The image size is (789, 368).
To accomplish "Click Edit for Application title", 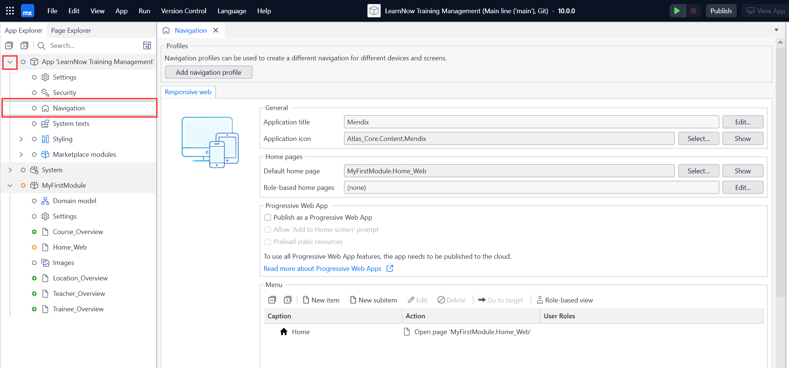I will click(x=743, y=122).
